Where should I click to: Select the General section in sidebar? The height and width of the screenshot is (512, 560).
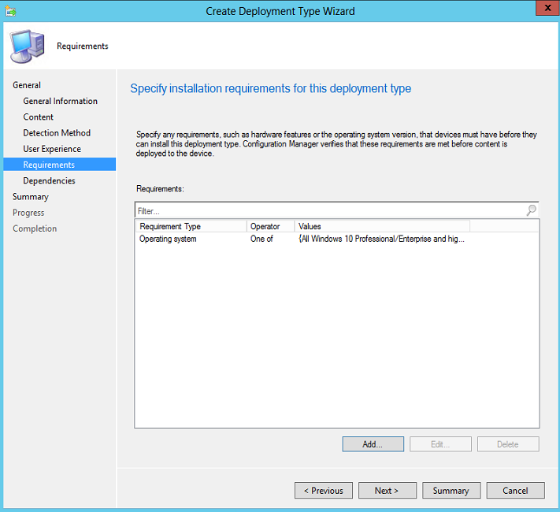pyautogui.click(x=27, y=85)
